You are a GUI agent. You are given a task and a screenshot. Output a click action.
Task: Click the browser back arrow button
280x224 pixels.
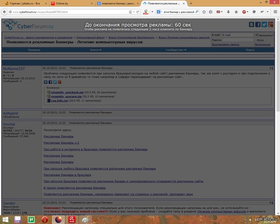(x=4, y=11)
